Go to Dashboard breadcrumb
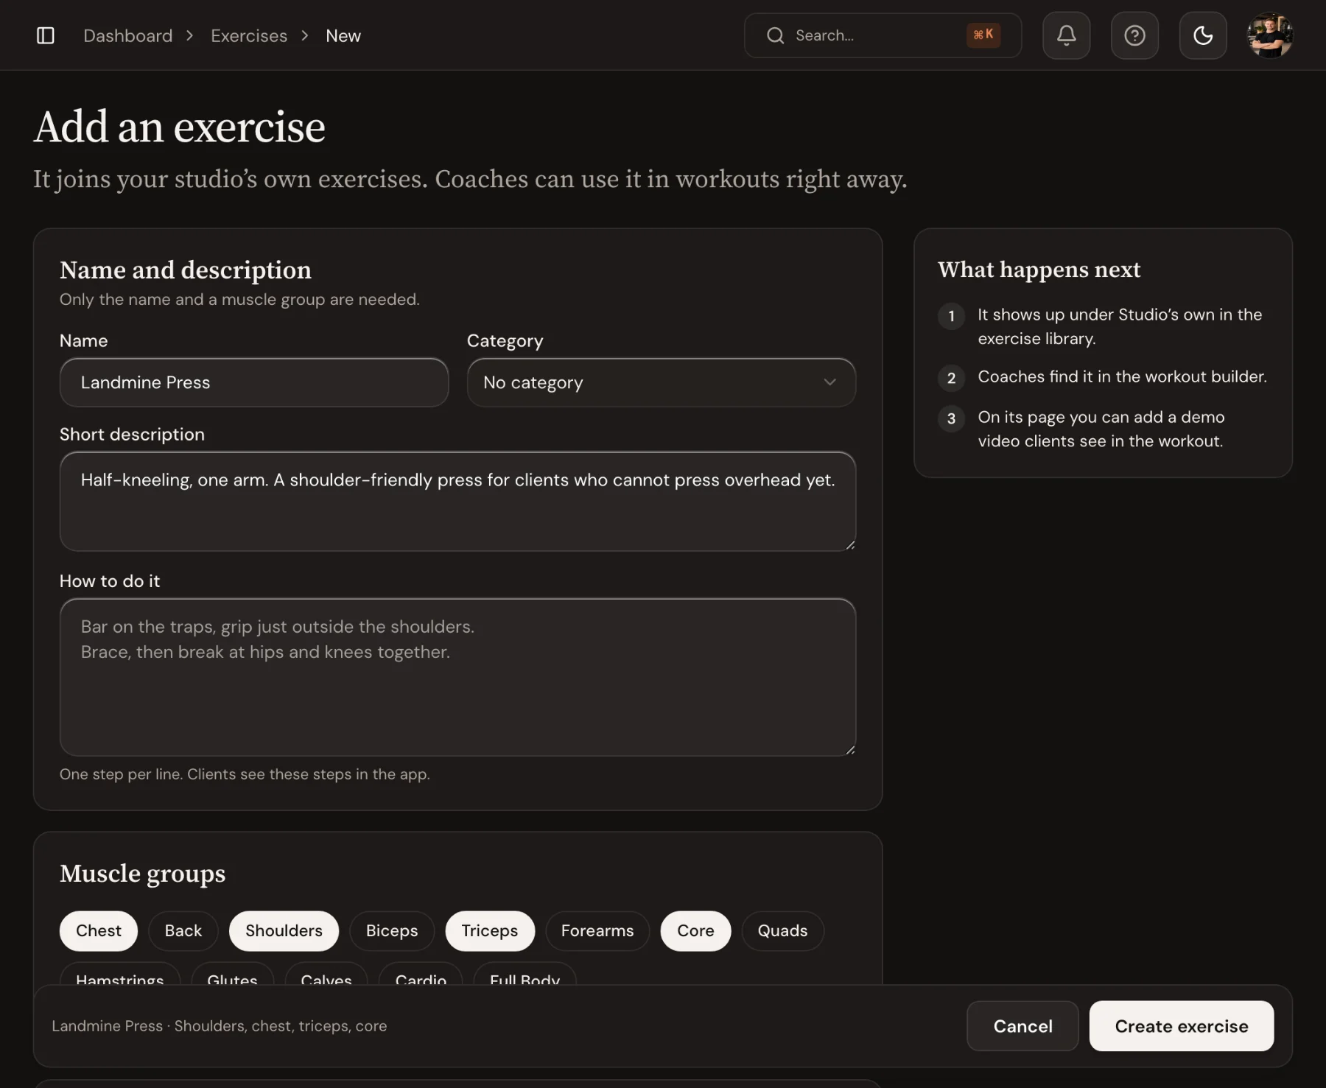The width and height of the screenshot is (1326, 1088). [x=128, y=36]
